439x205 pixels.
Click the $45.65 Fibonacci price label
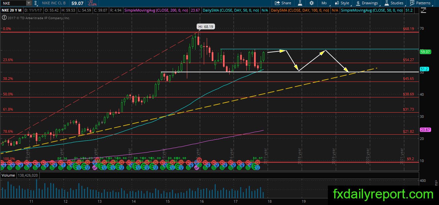409,79
